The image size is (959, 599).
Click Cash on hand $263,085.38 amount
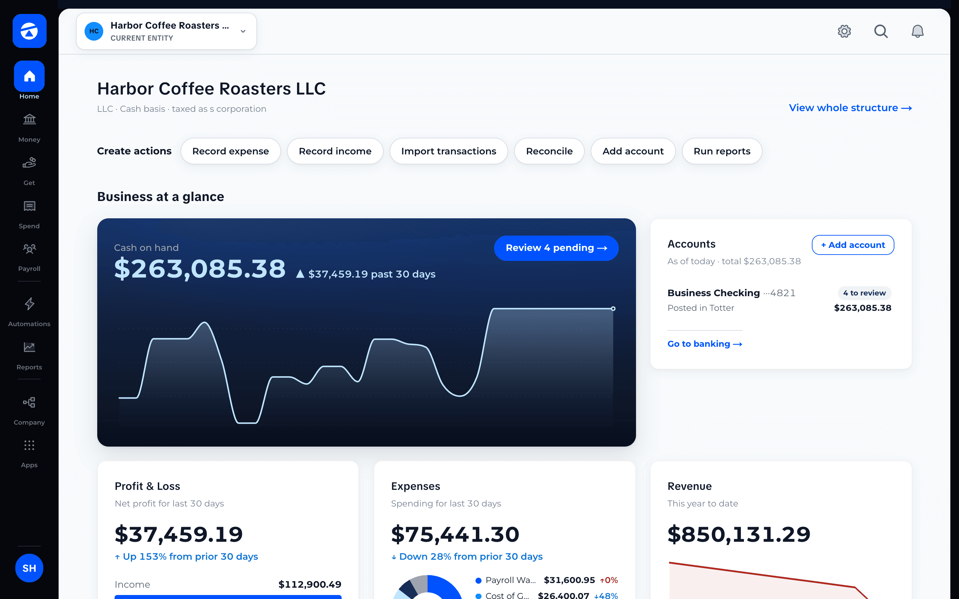pos(200,269)
